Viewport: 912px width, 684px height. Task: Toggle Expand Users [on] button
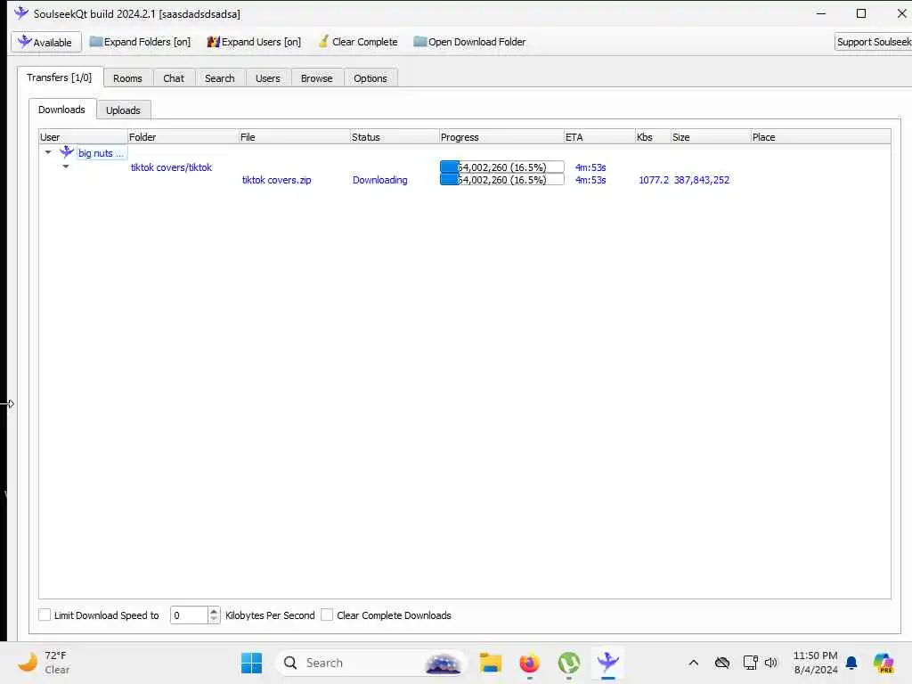(254, 42)
